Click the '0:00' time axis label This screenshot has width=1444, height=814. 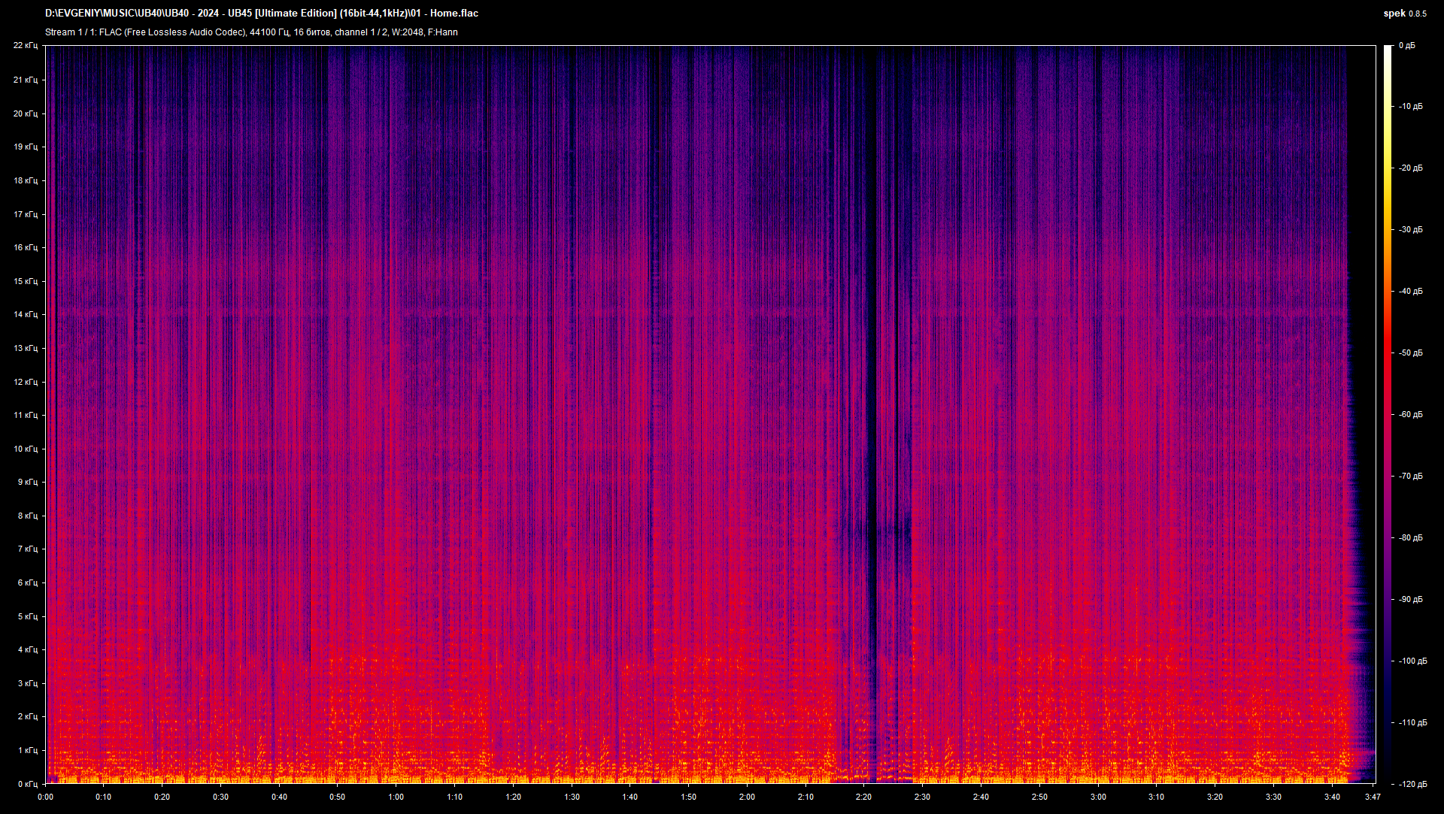point(45,797)
